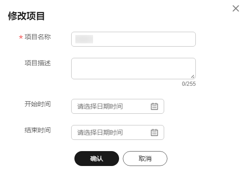This screenshot has width=240, height=173.
Task: Click the red required asterisk
Action: click(x=21, y=37)
